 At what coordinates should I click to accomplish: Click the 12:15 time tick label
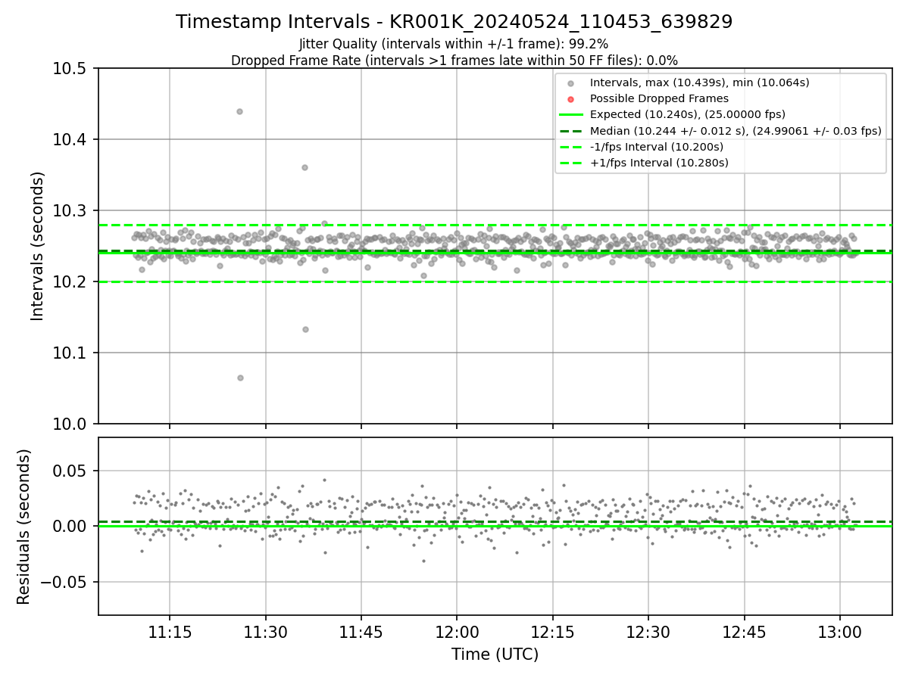(552, 632)
